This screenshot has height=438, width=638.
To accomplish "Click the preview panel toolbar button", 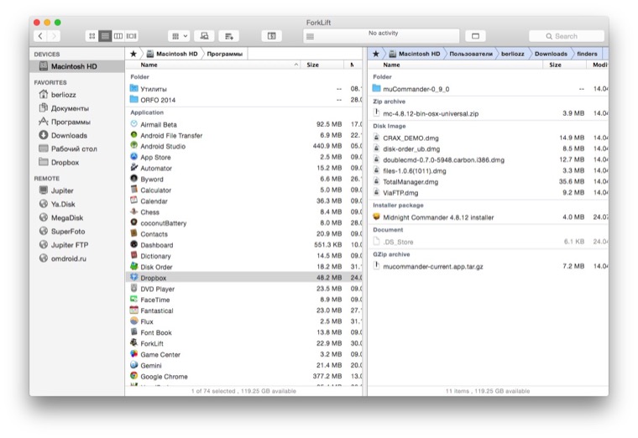I will click(x=475, y=36).
